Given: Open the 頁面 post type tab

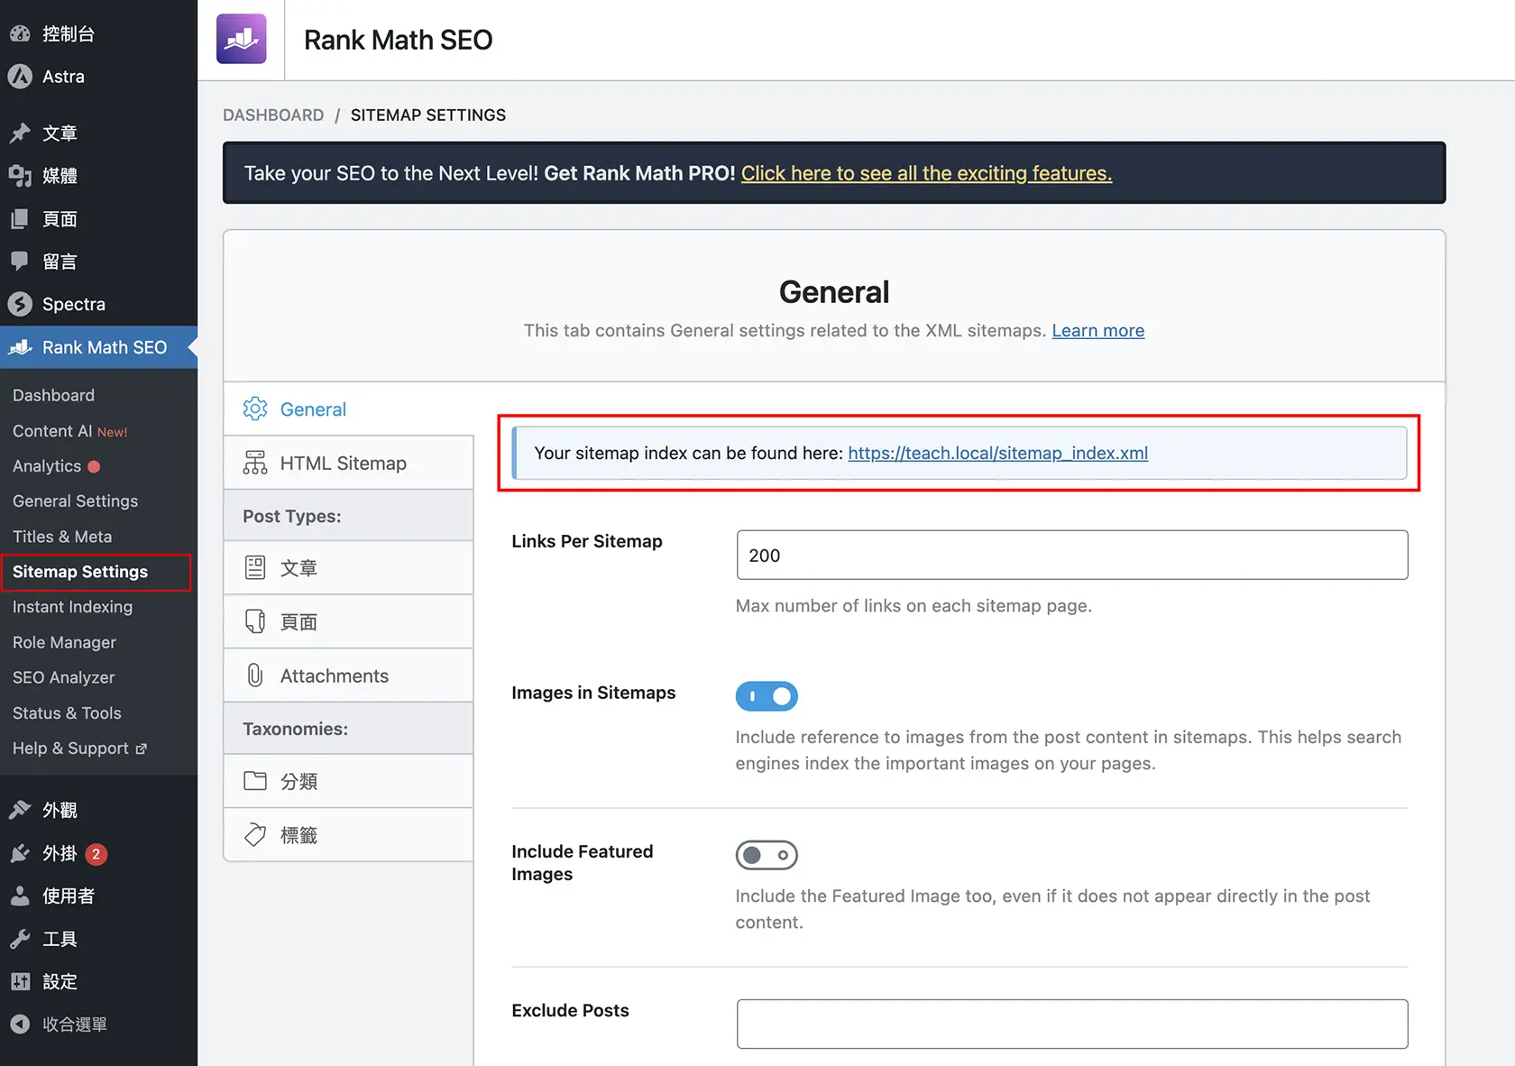Looking at the screenshot, I should (x=348, y=621).
